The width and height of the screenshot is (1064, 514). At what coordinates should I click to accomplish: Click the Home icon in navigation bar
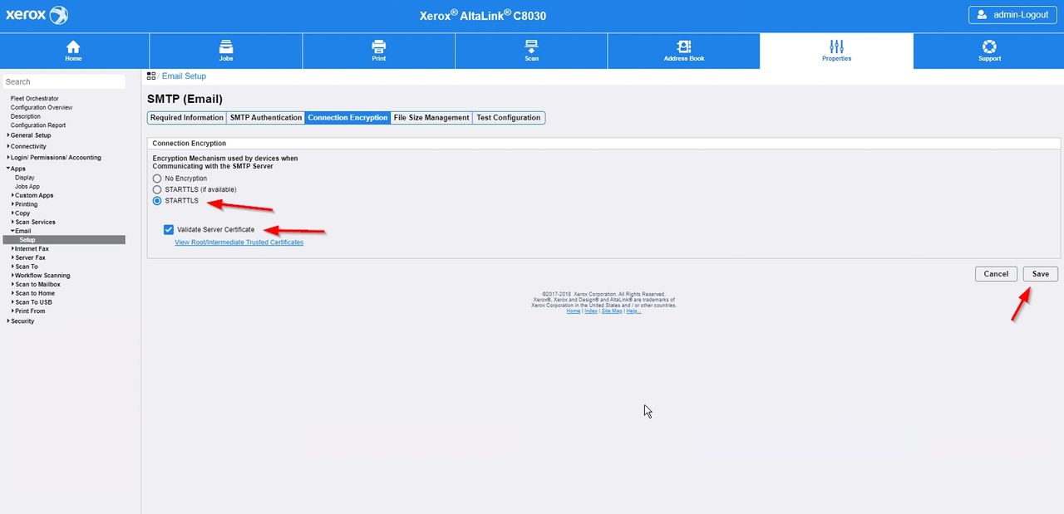[73, 47]
